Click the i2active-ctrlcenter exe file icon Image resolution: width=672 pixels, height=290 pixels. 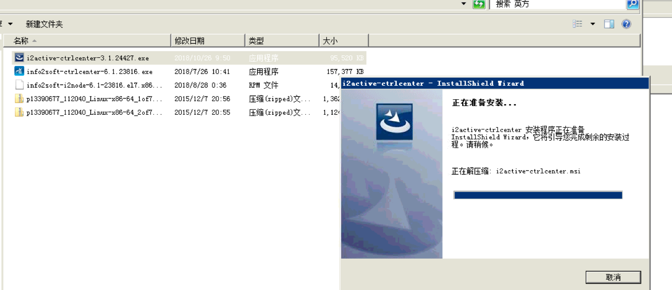pos(19,58)
